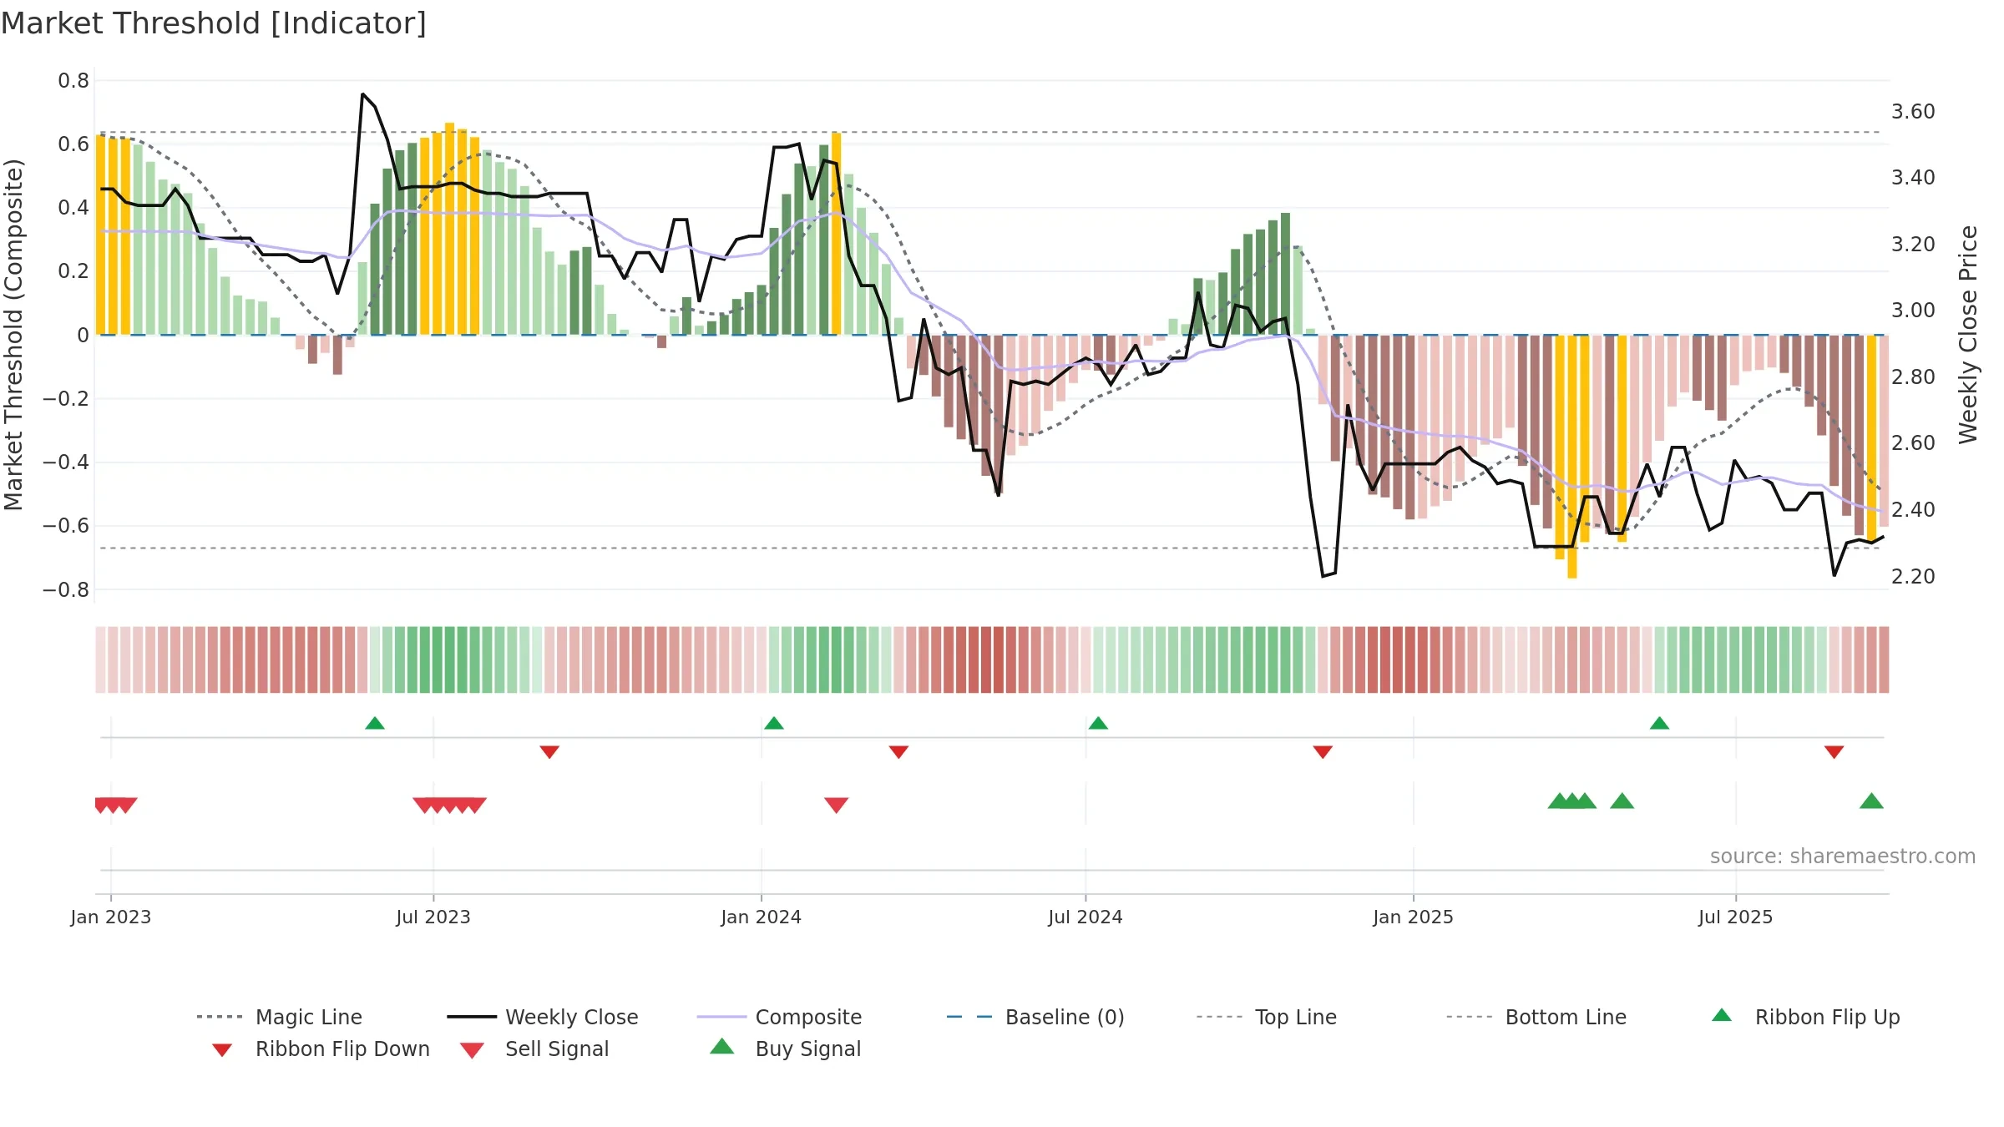
Task: Click the Ribbon Flip Down marker after Jul 2025
Action: click(1834, 752)
